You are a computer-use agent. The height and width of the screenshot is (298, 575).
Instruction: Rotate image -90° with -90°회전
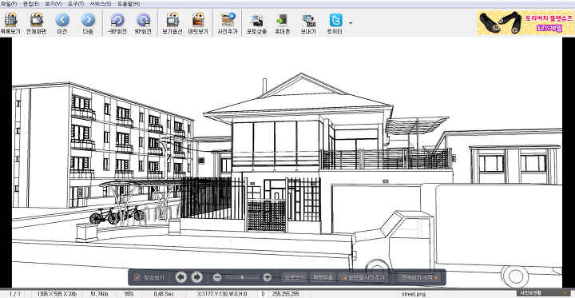click(117, 23)
